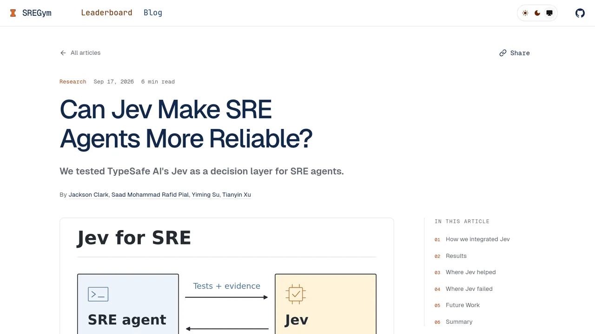Click the subtitle about TypeSafe AI's Jev

(x=202, y=171)
